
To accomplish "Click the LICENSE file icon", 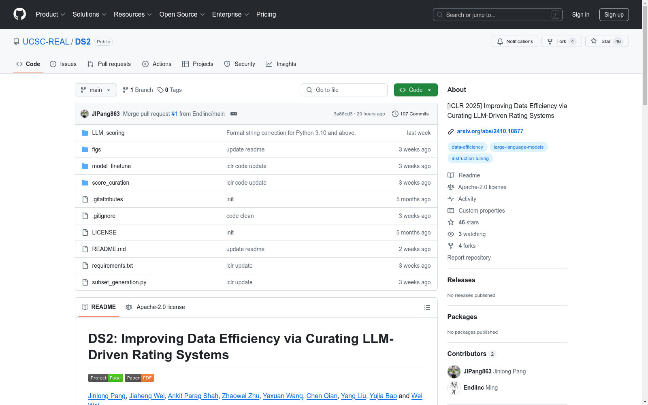I will [85, 232].
